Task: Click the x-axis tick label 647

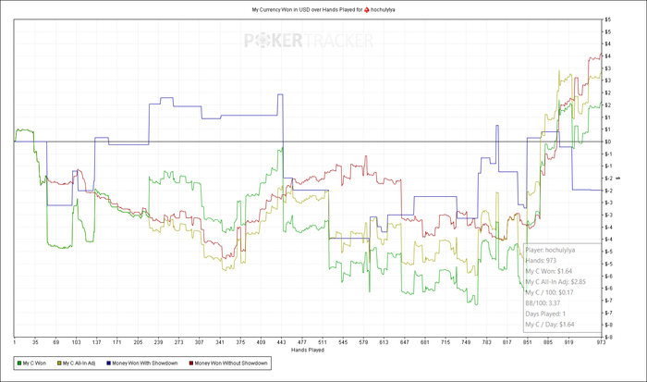Action: (405, 342)
